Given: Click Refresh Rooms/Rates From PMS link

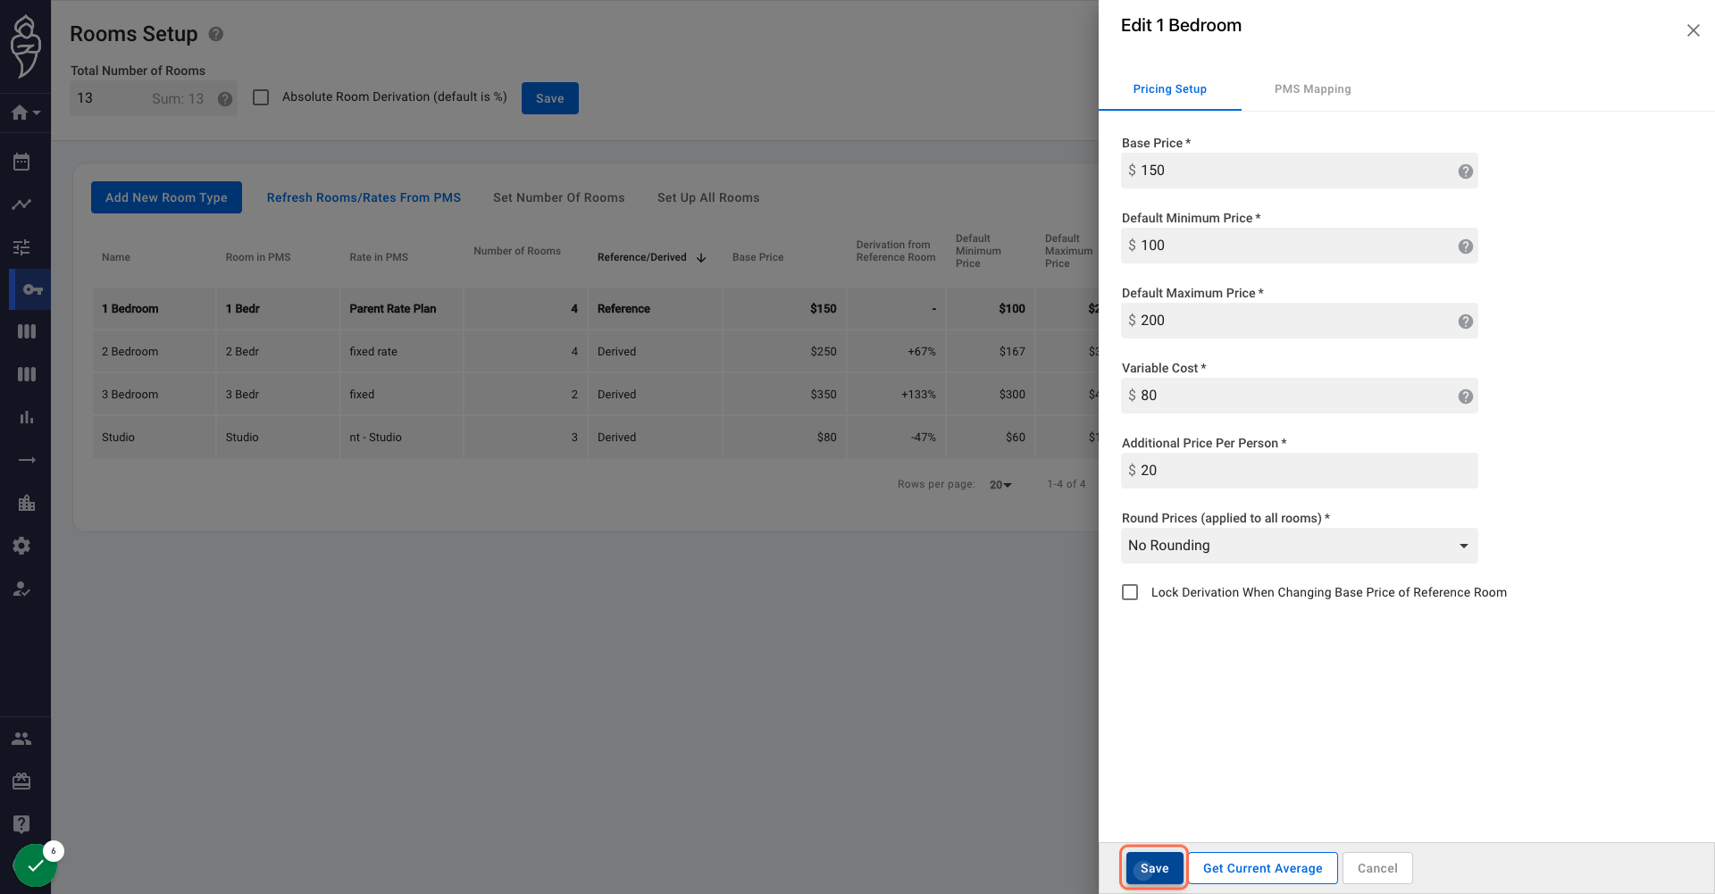Looking at the screenshot, I should 364,197.
